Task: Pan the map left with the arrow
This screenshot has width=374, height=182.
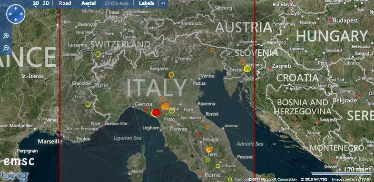Action: pos(10,14)
